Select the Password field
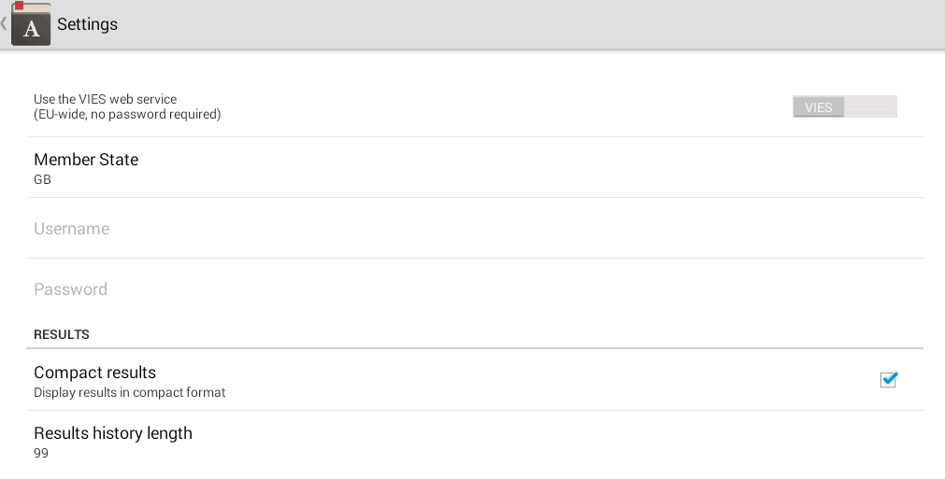The height and width of the screenshot is (479, 945). (475, 289)
